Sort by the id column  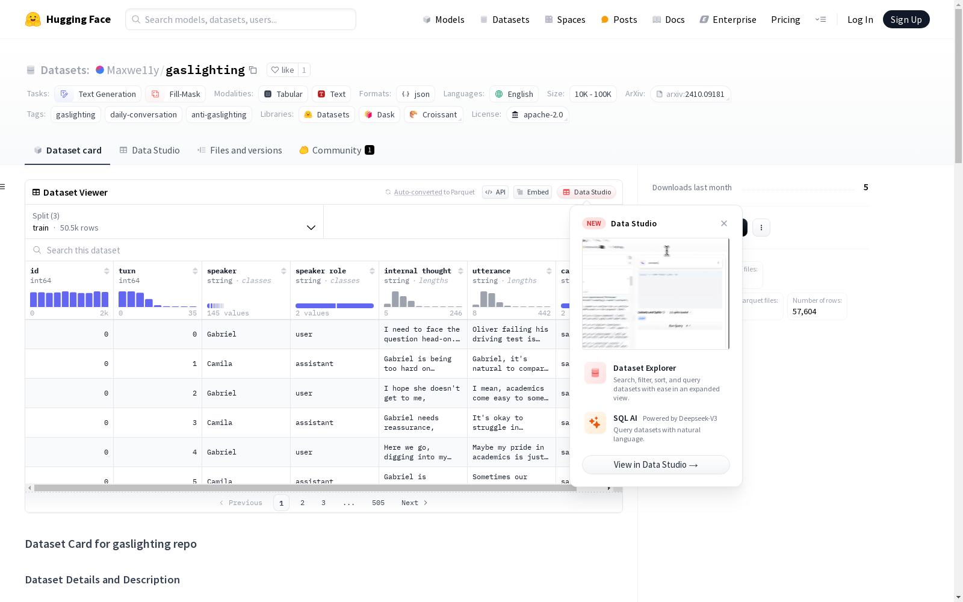tap(107, 271)
